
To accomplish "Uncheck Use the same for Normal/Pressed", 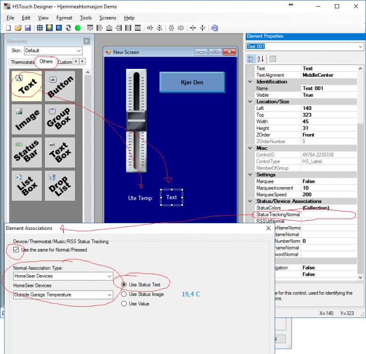I will pos(17,250).
